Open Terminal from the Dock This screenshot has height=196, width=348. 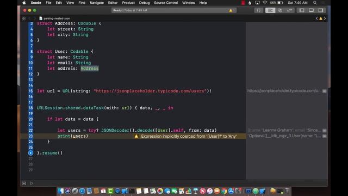(132, 191)
